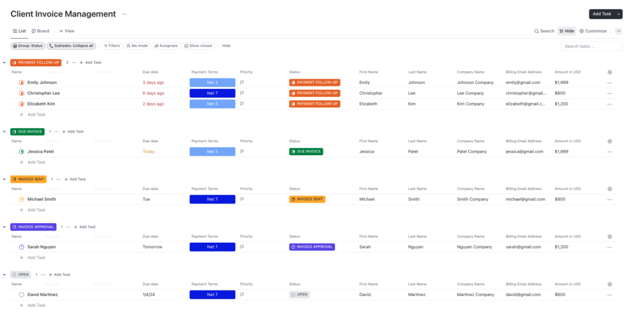The width and height of the screenshot is (628, 317).
Task: Toggle Me mode filter
Action: tap(137, 46)
